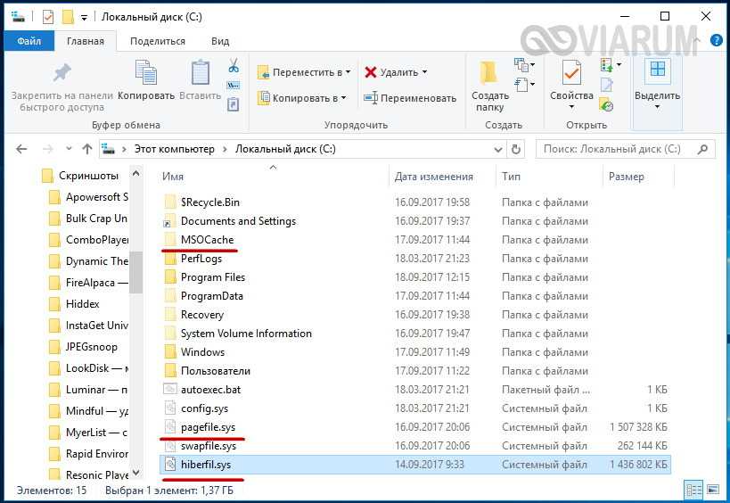Switch to large icons view in status bar
The image size is (730, 503).
713,490
